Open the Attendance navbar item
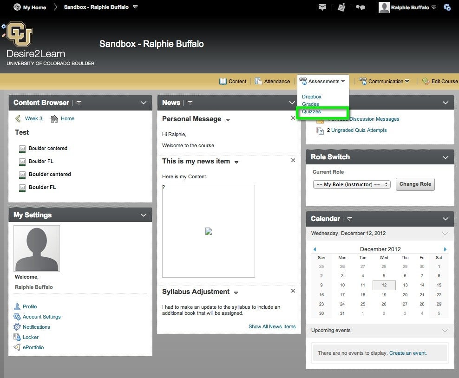Image resolution: width=459 pixels, height=378 pixels. click(x=272, y=81)
